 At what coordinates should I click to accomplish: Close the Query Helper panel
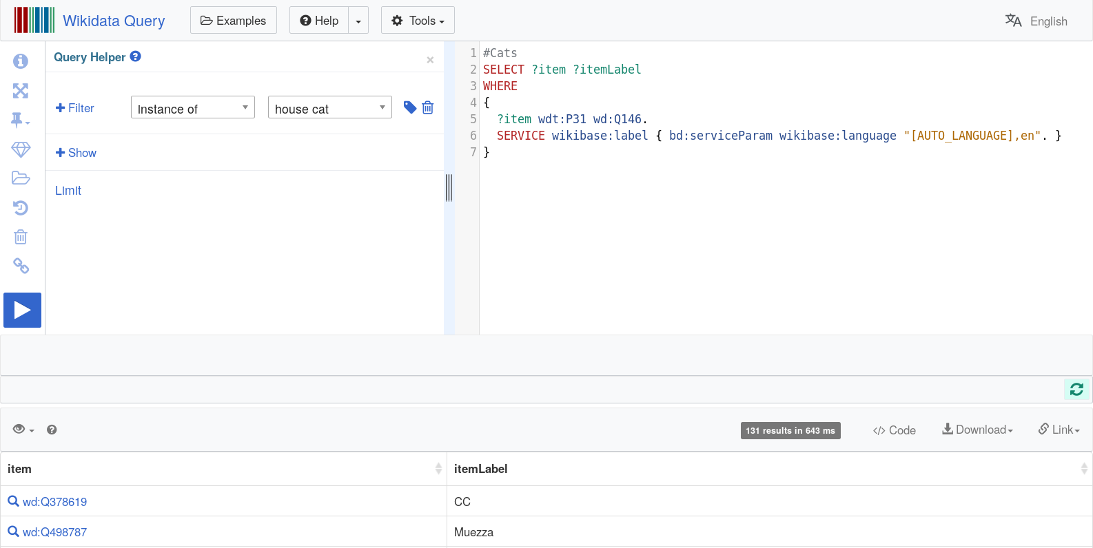430,60
